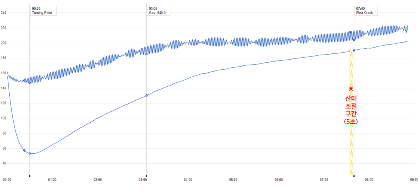Image resolution: width=418 pixels, height=190 pixels.
Task: Select the 140 temperature axis label
Action: (4, 88)
